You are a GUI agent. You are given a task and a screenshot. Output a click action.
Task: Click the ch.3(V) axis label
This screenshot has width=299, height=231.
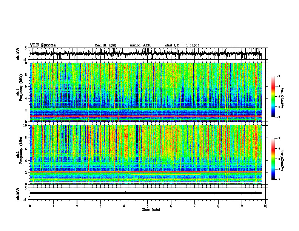[18, 194]
